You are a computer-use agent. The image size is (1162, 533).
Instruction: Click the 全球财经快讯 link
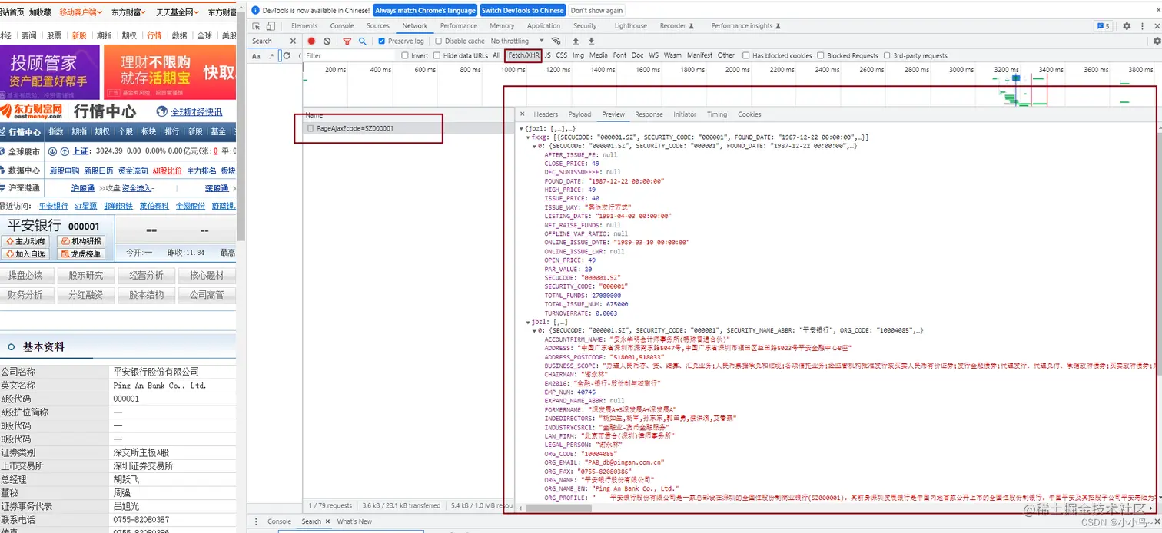pyautogui.click(x=197, y=111)
